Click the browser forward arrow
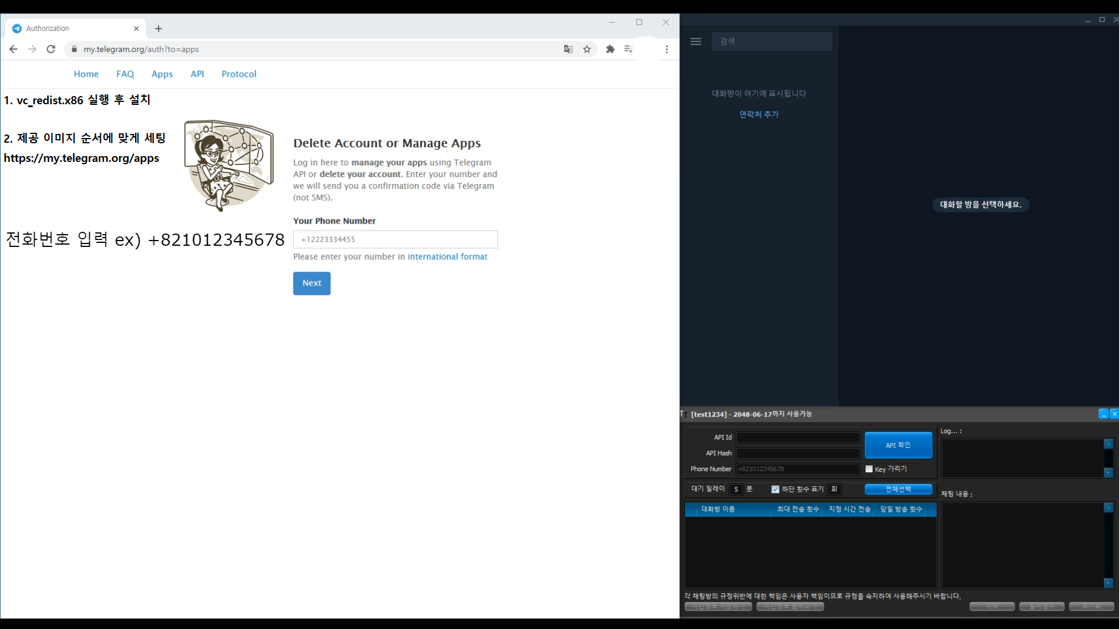The height and width of the screenshot is (629, 1119). (32, 50)
